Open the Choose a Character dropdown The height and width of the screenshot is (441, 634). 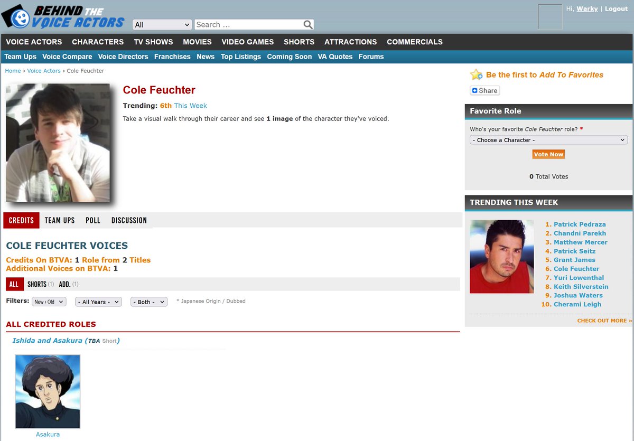pyautogui.click(x=548, y=140)
